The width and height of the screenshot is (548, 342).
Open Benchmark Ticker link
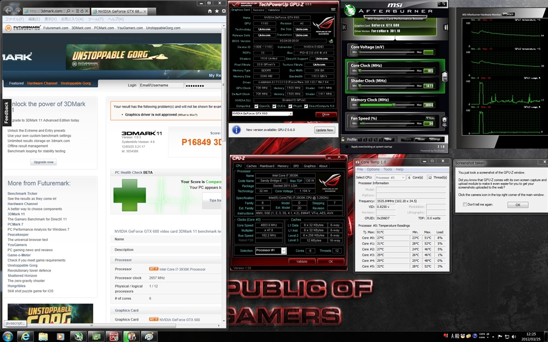pos(22,193)
